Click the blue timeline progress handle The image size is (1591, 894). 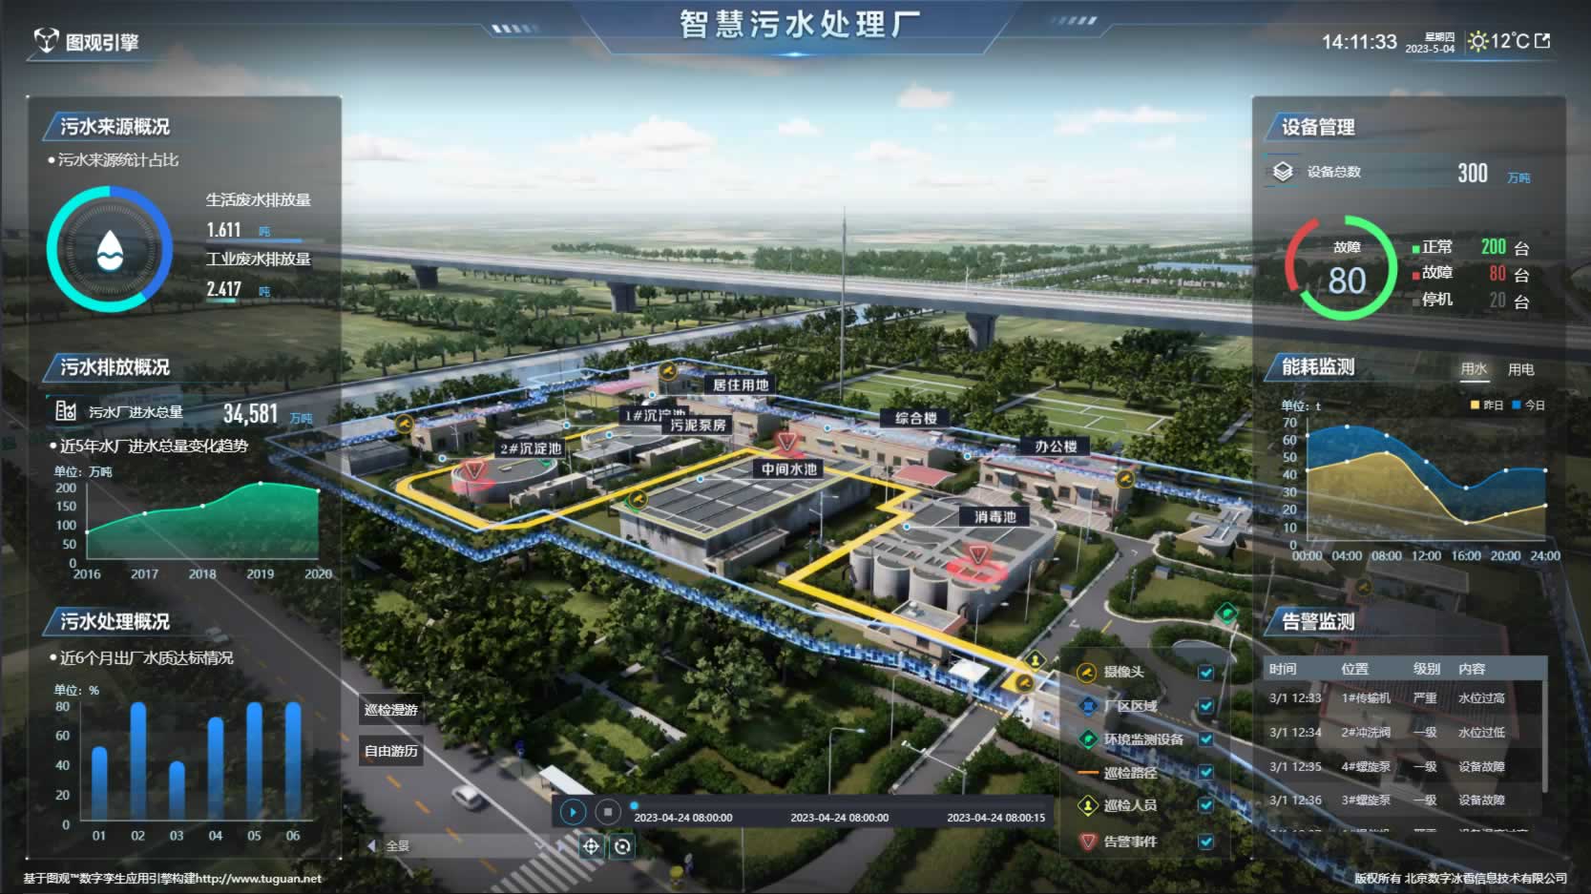pyautogui.click(x=635, y=805)
